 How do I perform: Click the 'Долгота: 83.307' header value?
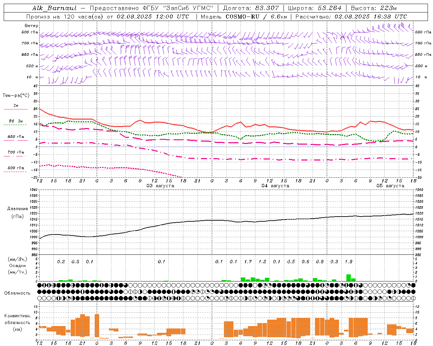pyautogui.click(x=251, y=8)
